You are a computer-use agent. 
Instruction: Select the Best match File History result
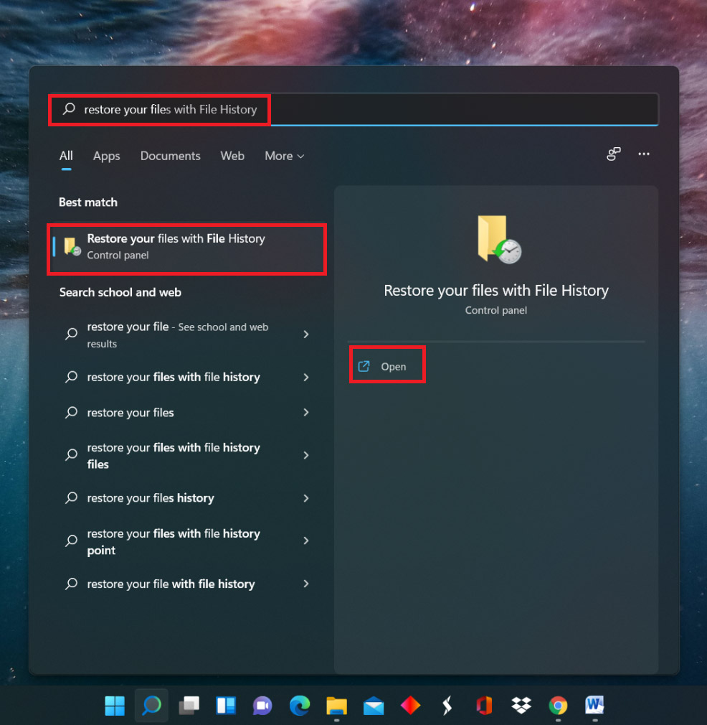(x=186, y=246)
